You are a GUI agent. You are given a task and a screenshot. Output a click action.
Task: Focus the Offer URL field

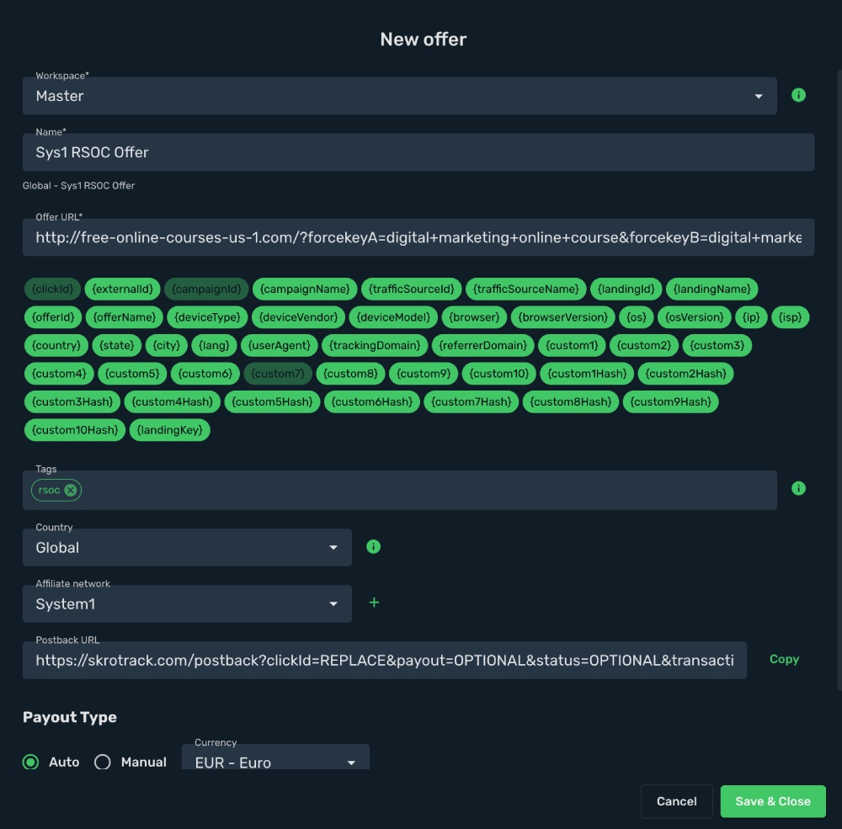tap(418, 237)
